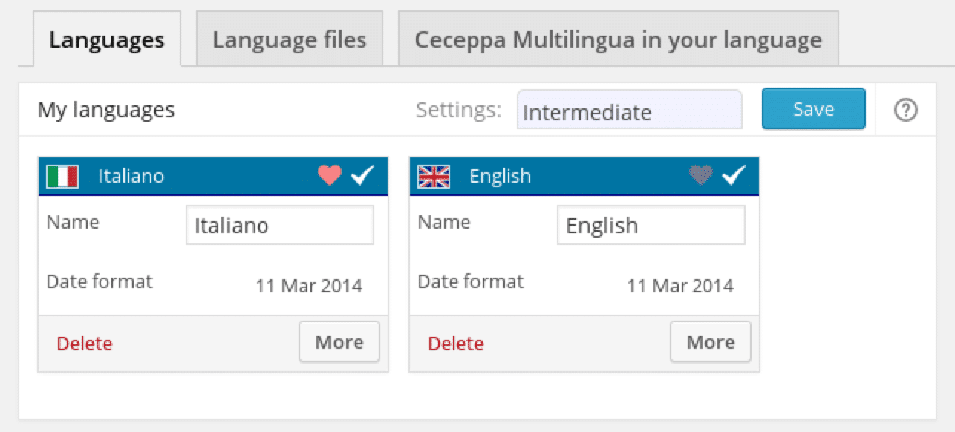Delete the English language
955x432 pixels.
[x=456, y=344]
